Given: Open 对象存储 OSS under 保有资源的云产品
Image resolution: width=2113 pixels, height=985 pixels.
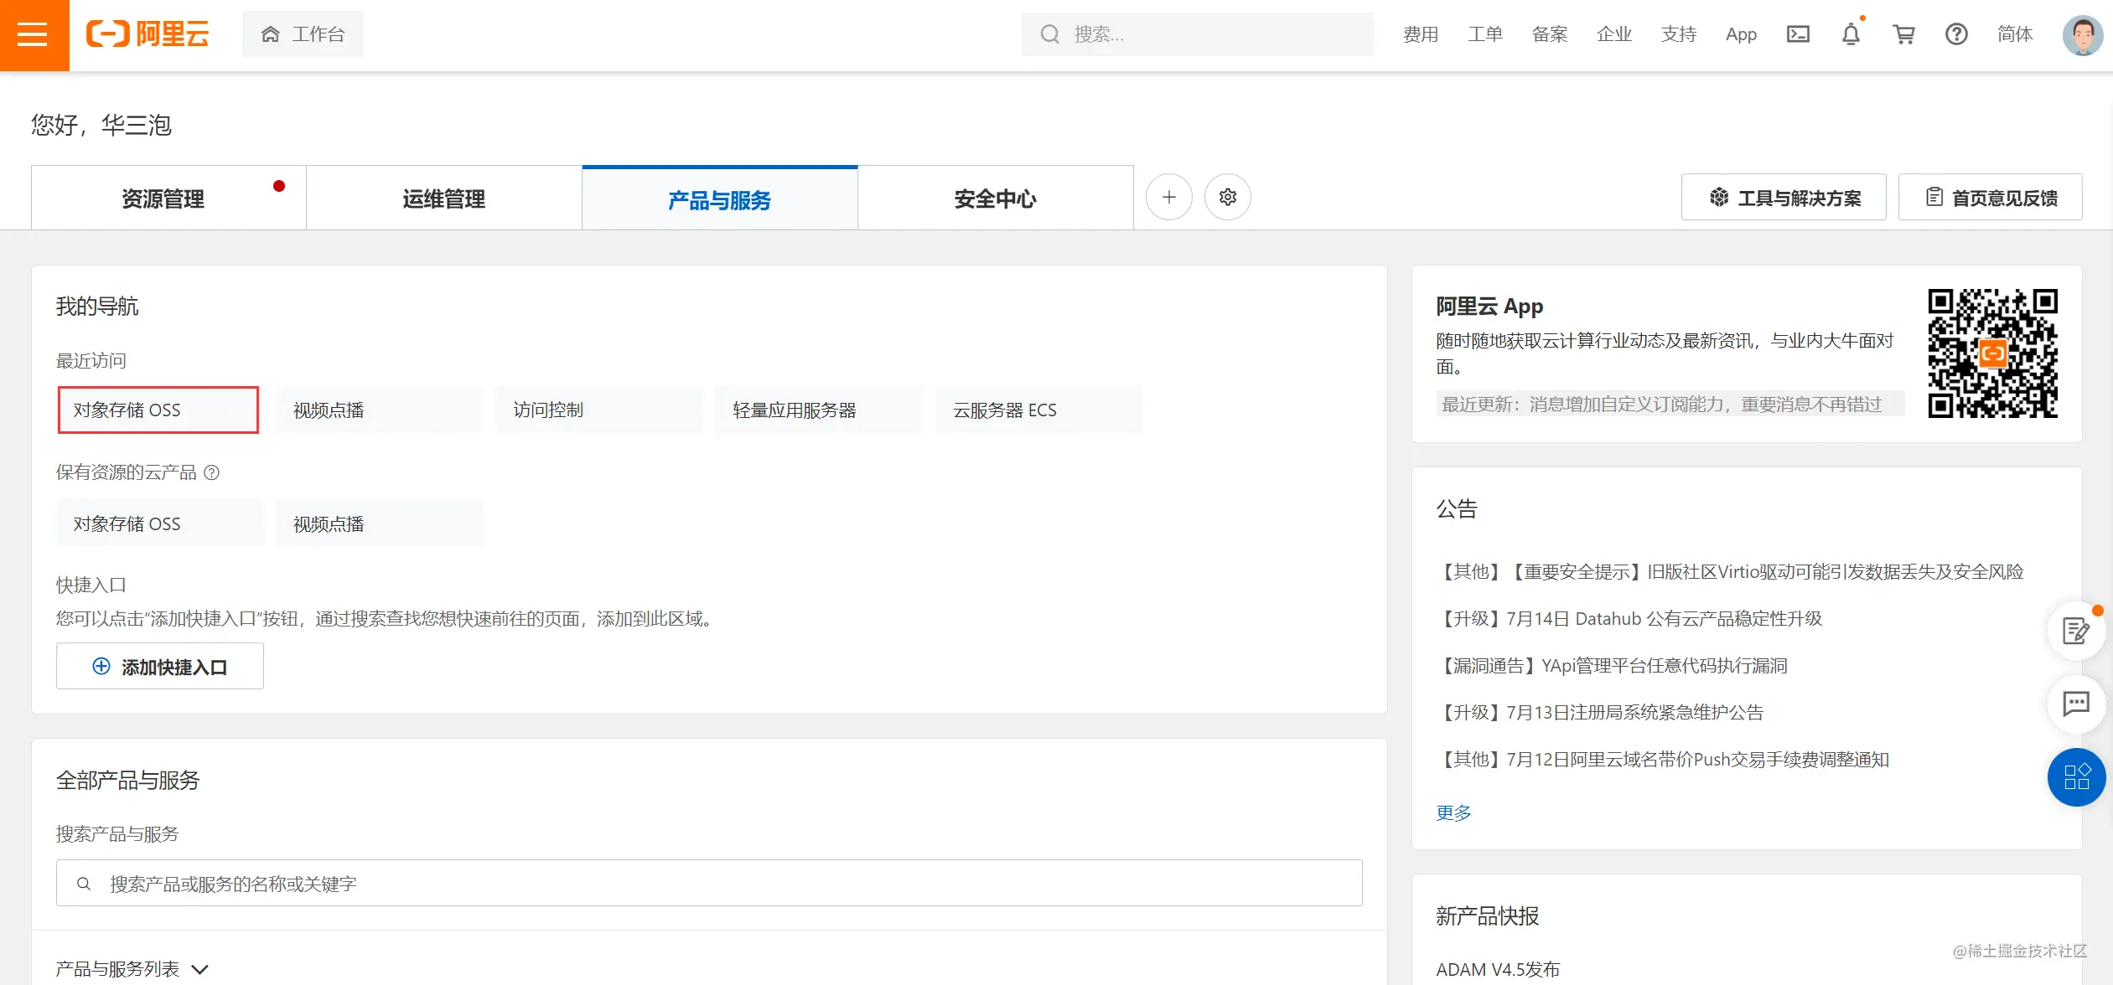Looking at the screenshot, I should [160, 524].
